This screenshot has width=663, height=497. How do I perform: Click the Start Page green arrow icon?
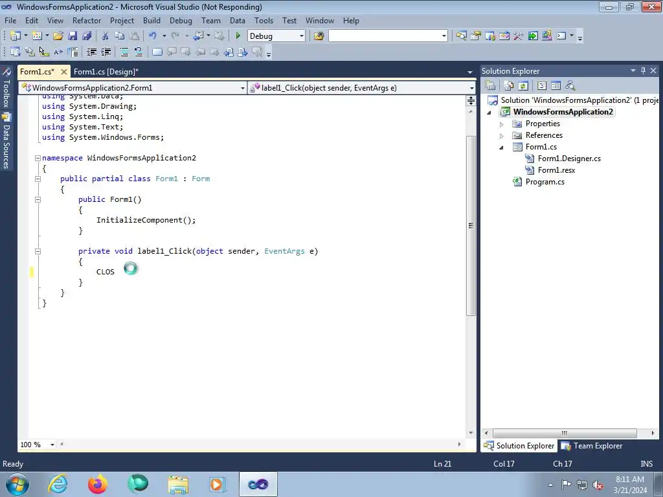pos(533,36)
